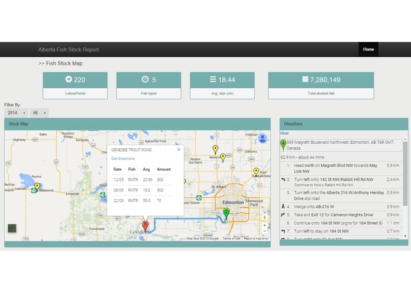
Task: Select step 2 Turn left onto 142 St NW
Action: coord(341,182)
